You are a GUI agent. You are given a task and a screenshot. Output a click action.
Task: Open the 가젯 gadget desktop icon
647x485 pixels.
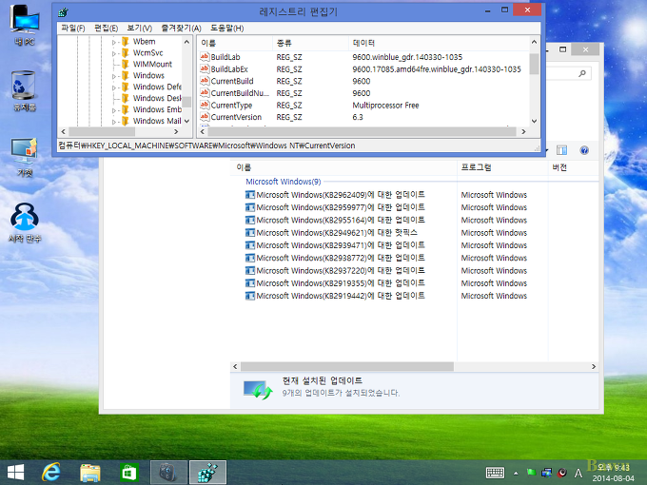pyautogui.click(x=25, y=157)
